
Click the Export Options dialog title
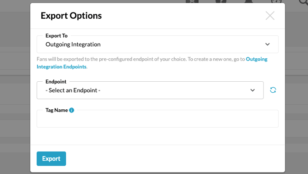tap(71, 16)
